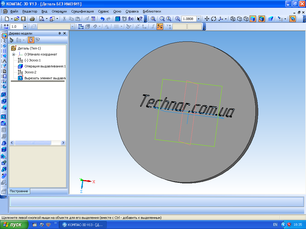Image resolution: width=306 pixels, height=229 pixels.
Task: Select the Extrude operation tool in sidebar
Action: click(4, 95)
